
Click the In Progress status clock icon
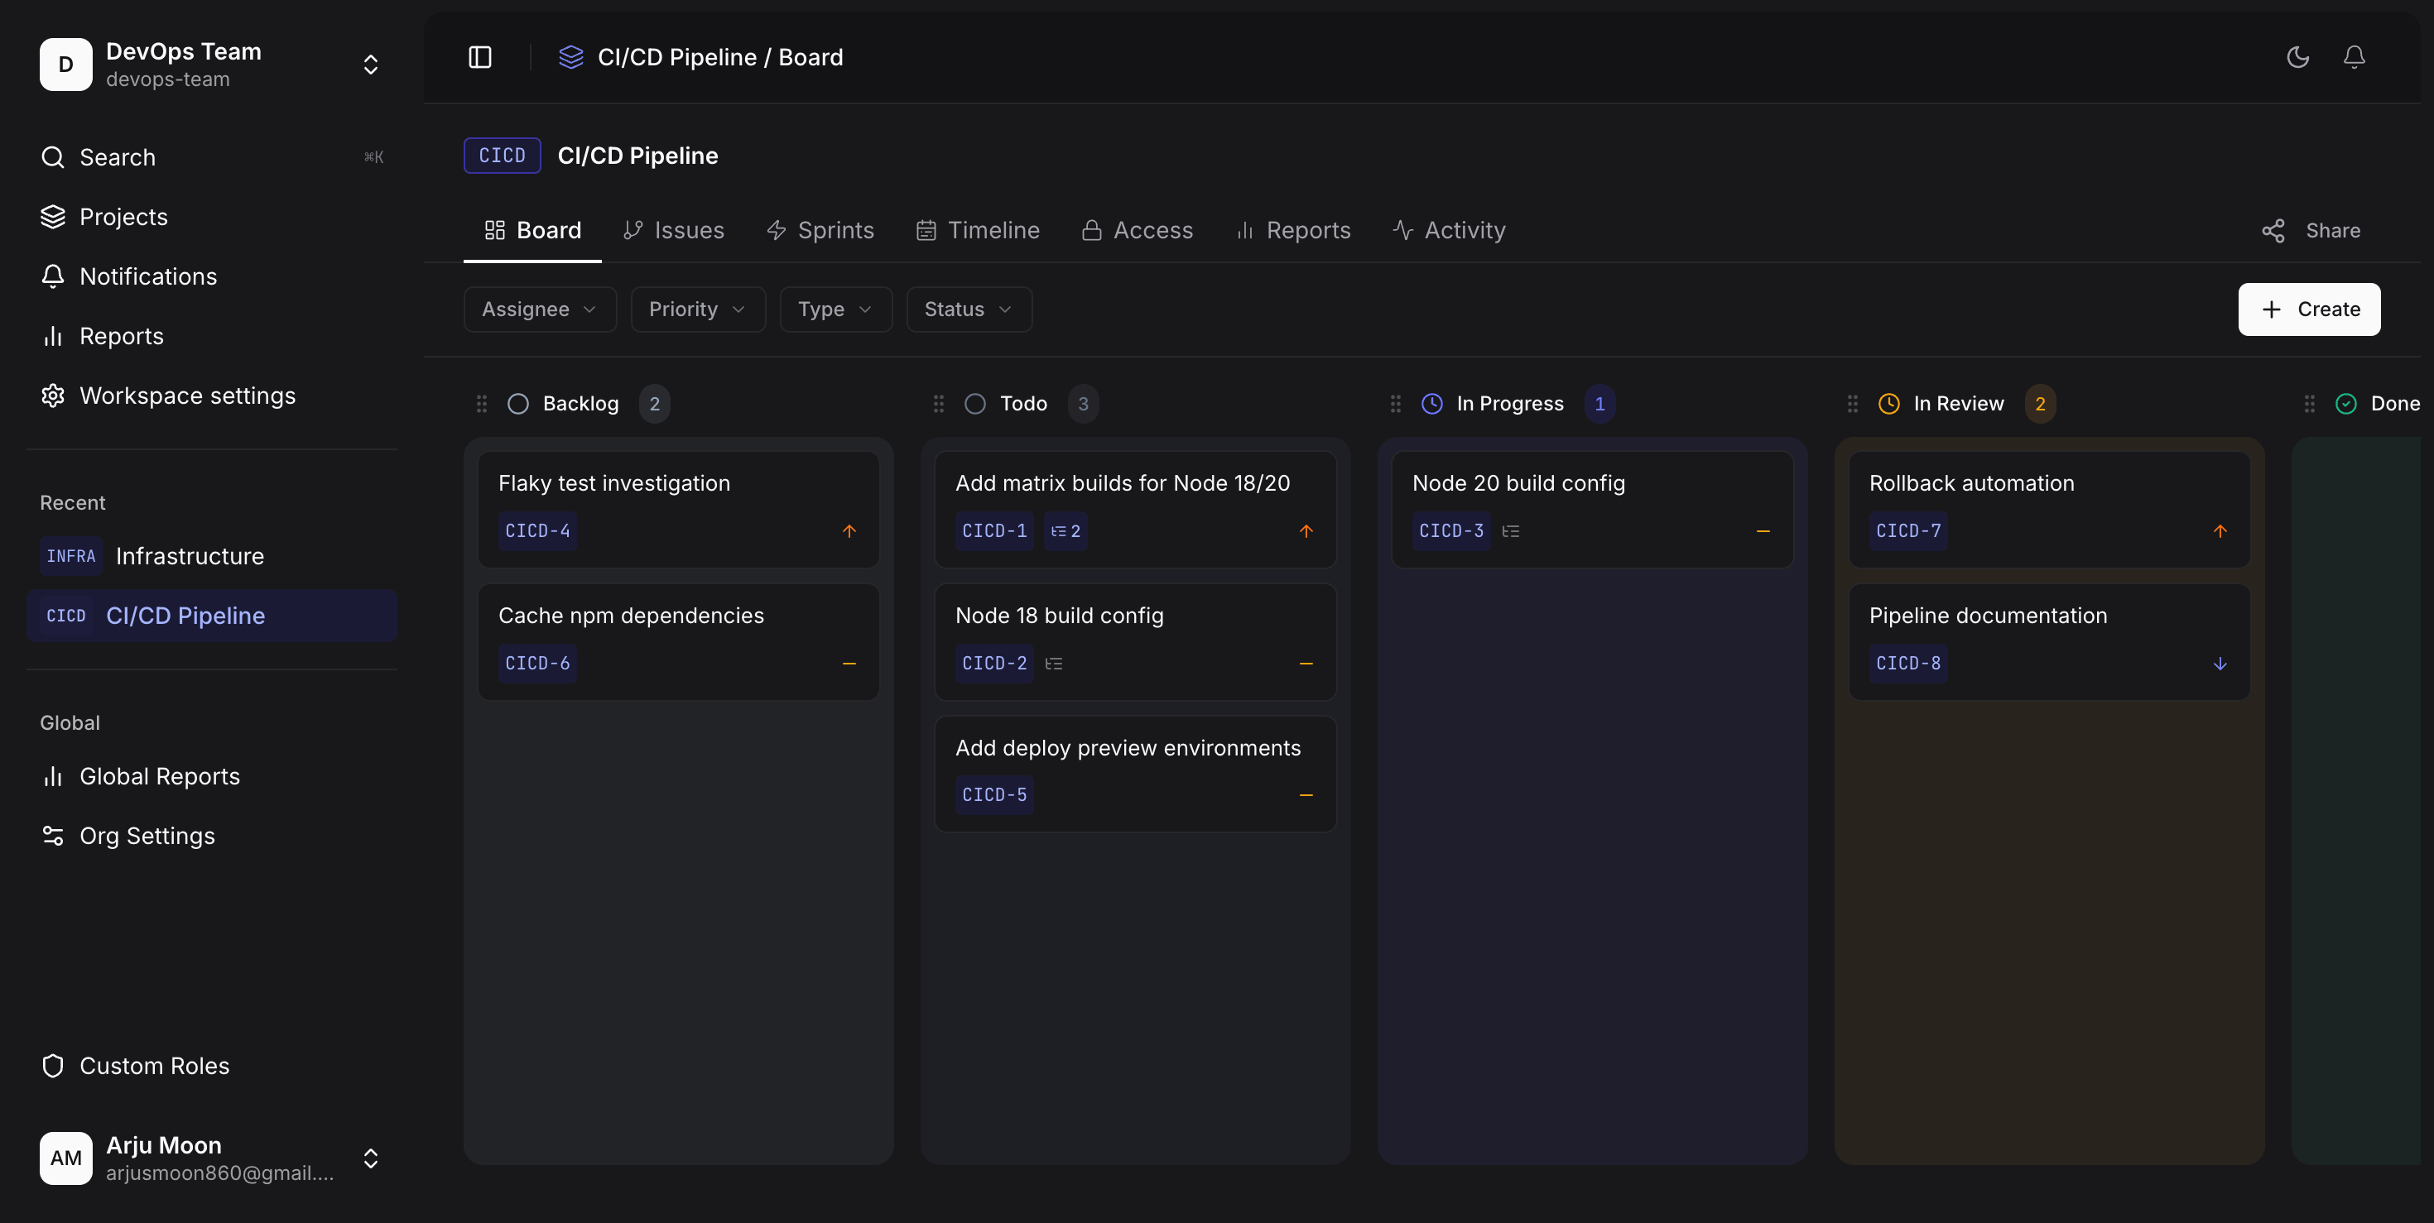[x=1431, y=404]
